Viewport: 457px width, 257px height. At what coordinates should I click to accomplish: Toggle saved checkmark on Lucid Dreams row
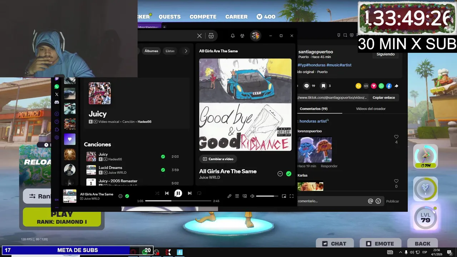click(x=163, y=170)
